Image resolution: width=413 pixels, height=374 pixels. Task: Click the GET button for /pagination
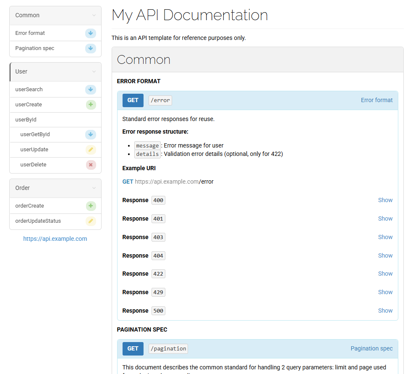133,348
